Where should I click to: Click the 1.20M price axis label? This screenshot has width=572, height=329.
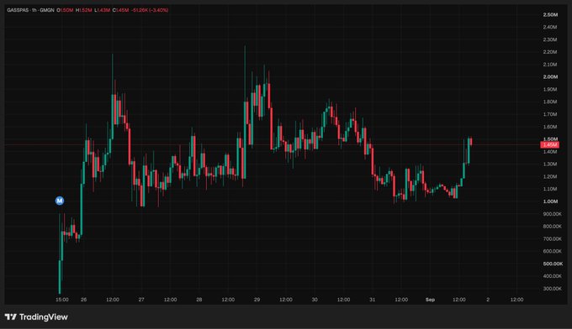pyautogui.click(x=550, y=176)
